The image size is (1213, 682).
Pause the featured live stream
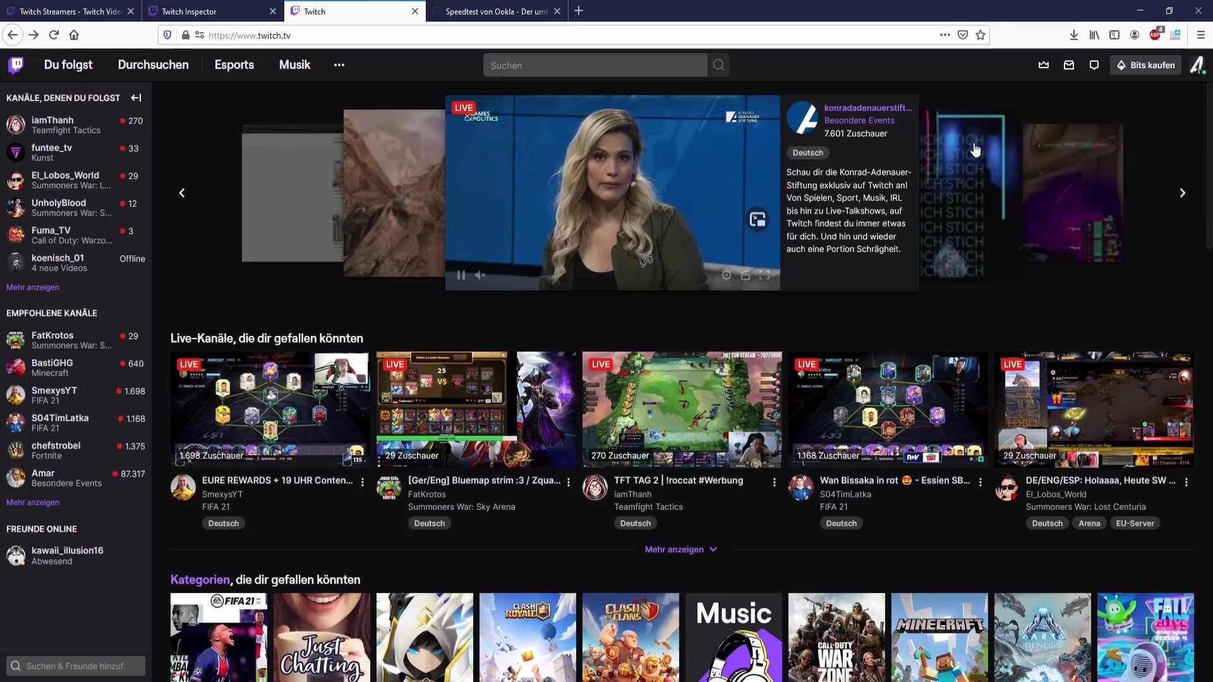[x=461, y=275]
